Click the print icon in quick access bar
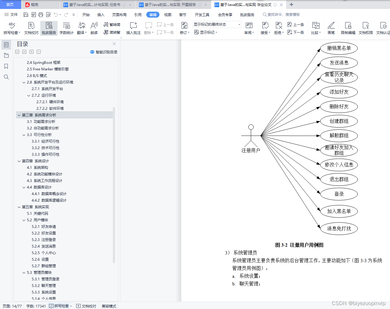 pyautogui.click(x=41, y=15)
